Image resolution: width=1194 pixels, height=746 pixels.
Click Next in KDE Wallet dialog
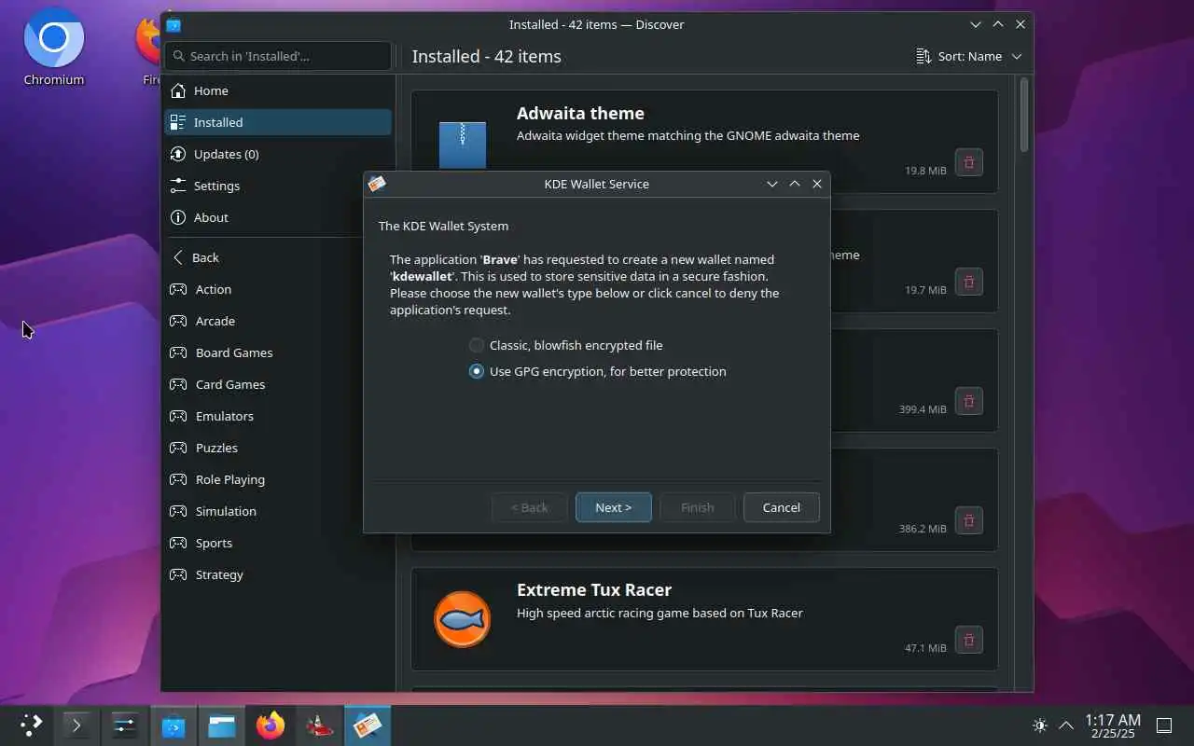[x=614, y=507]
